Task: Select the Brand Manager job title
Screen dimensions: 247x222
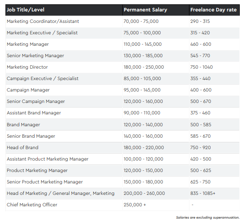Action: (x=23, y=125)
